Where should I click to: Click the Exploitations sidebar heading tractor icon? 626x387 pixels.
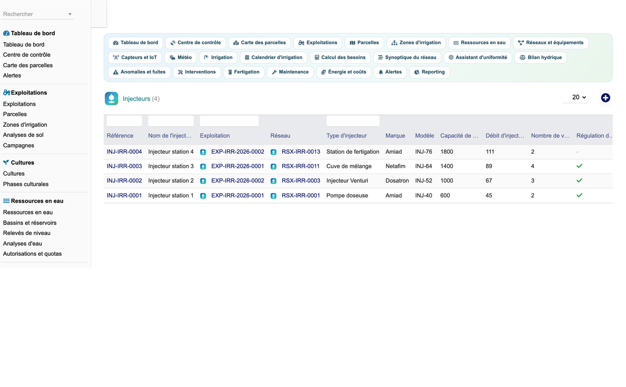[6, 92]
